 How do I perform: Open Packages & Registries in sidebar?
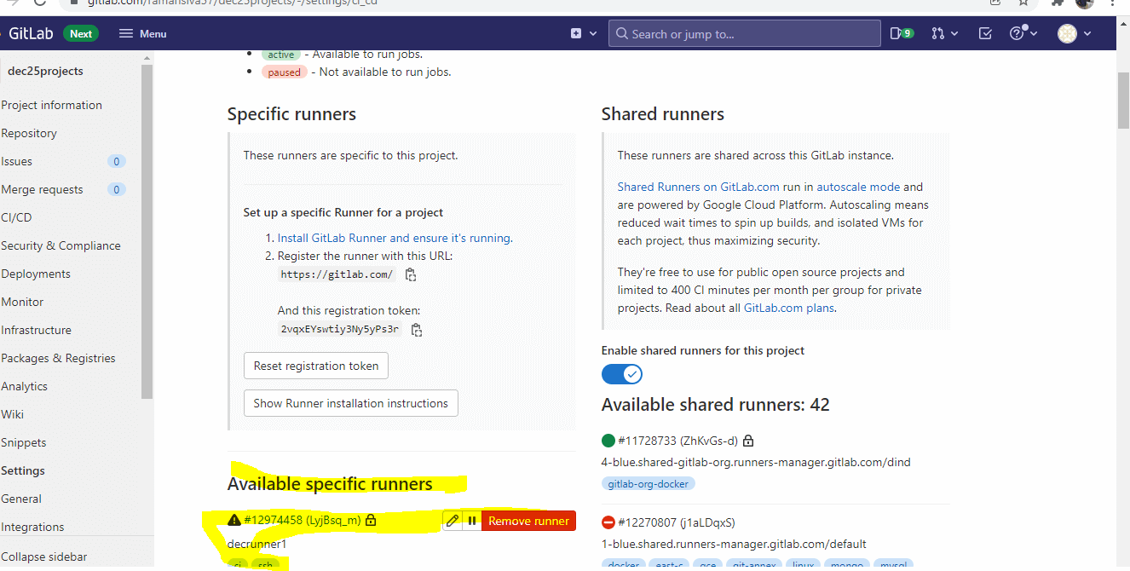(x=59, y=358)
